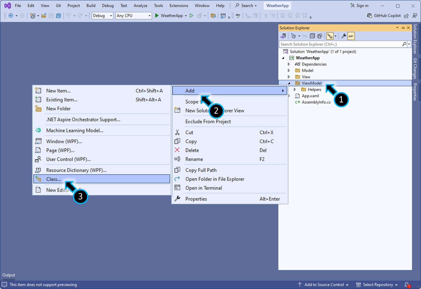Screen dimensions: 421x289
Task: Click the Pending Changes Filter clock icon
Action: [x=294, y=36]
